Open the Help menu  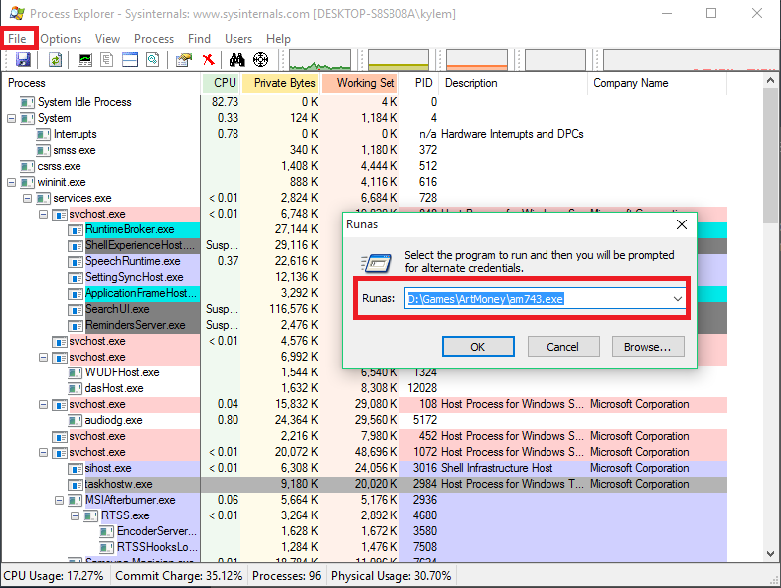tap(278, 39)
